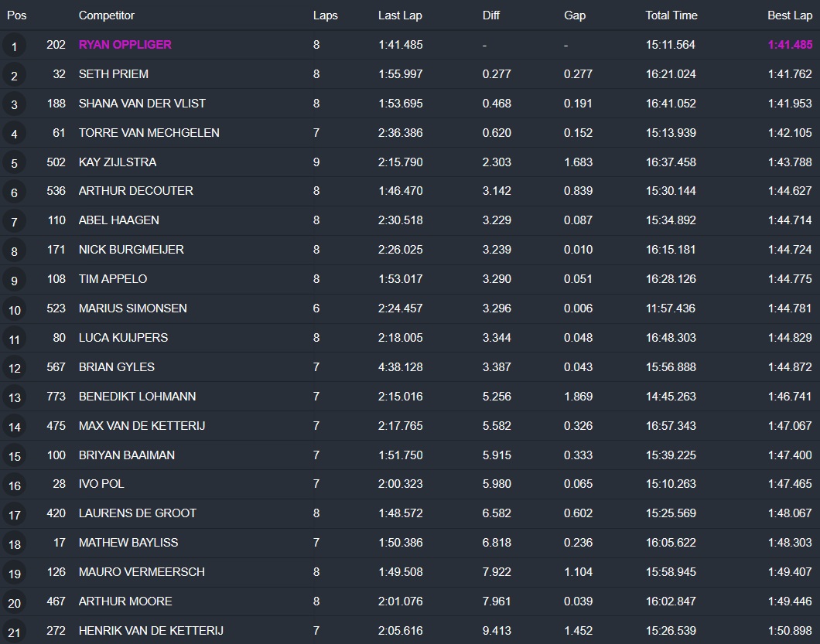This screenshot has width=820, height=644.
Task: Click the Laps column header
Action: (325, 15)
